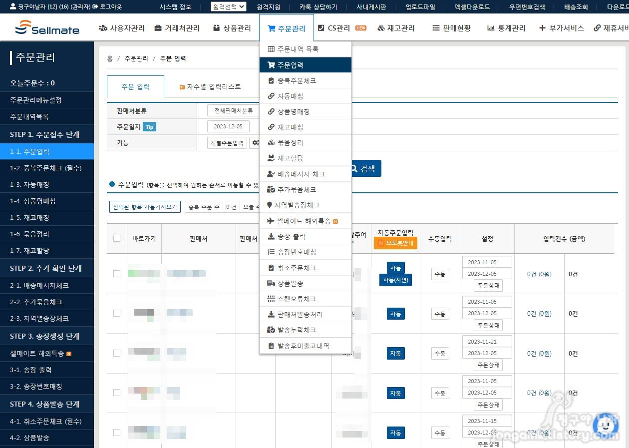The width and height of the screenshot is (629, 448).
Task: Open 부가서비스 menu
Action: [x=562, y=28]
